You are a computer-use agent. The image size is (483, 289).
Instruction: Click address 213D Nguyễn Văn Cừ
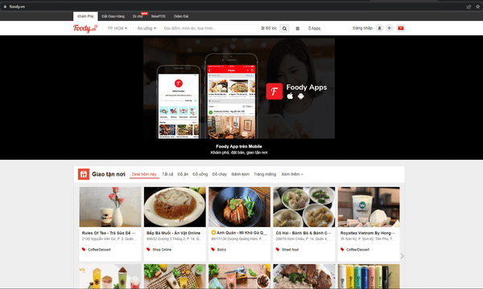pyautogui.click(x=109, y=238)
